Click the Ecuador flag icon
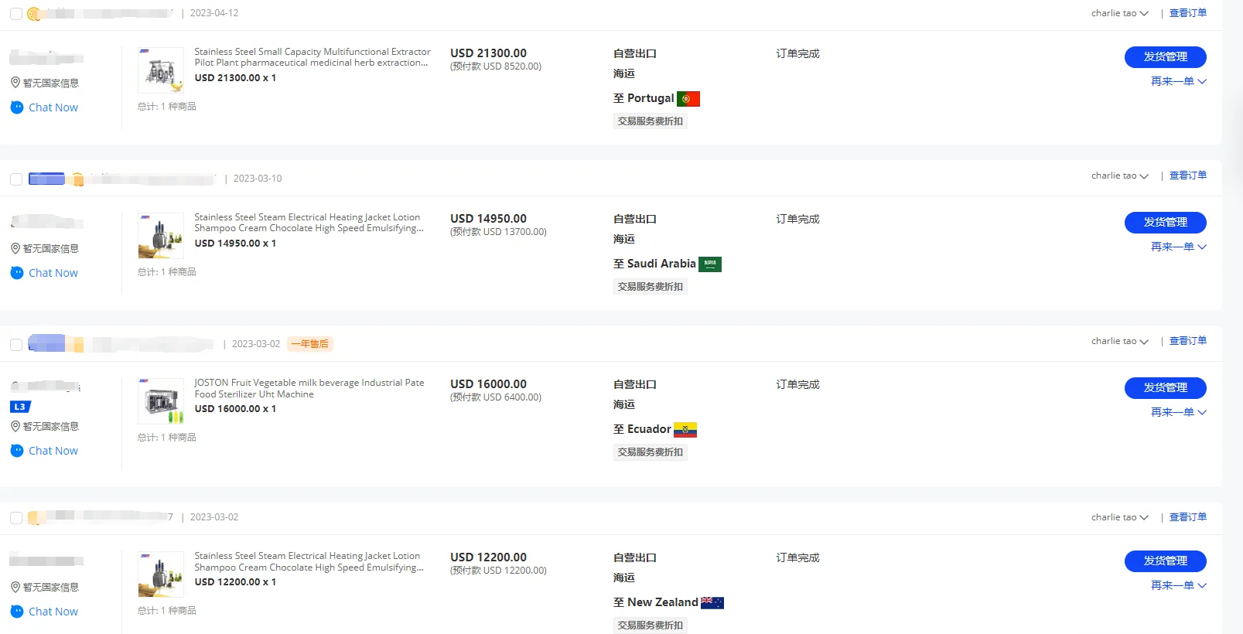1243x634 pixels. [685, 430]
